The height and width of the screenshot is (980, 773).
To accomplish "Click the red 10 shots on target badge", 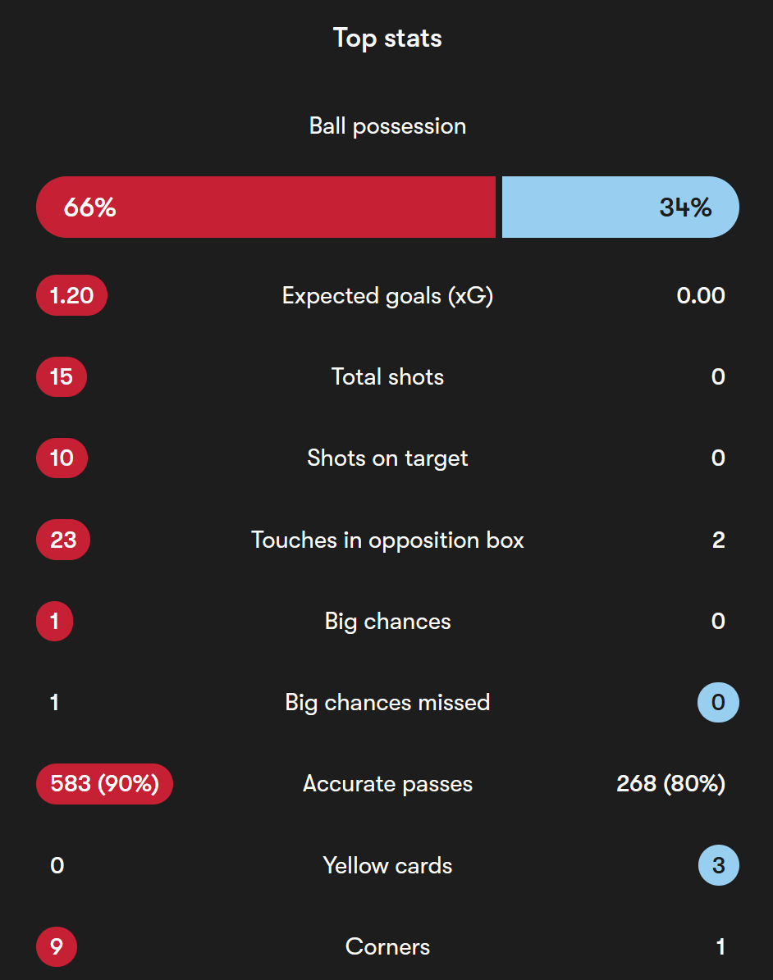I will pos(62,458).
